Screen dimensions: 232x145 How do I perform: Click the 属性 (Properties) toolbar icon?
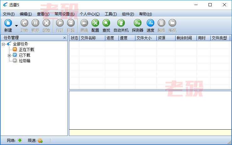tap(161, 23)
